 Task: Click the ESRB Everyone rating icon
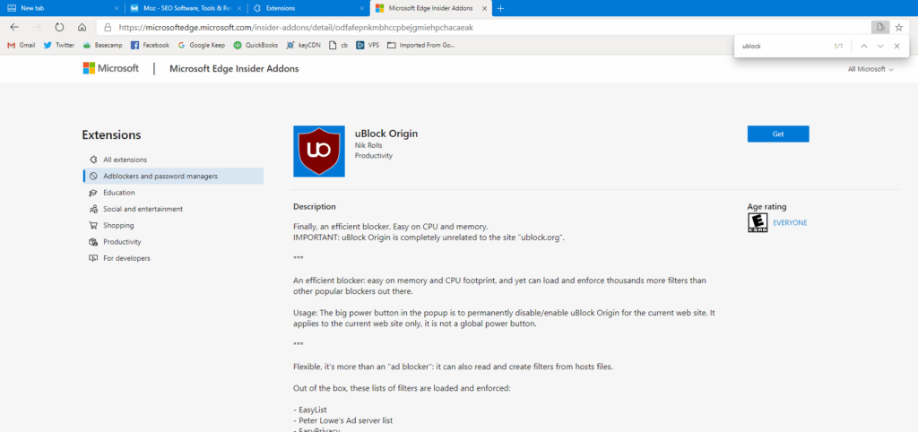[x=758, y=222]
